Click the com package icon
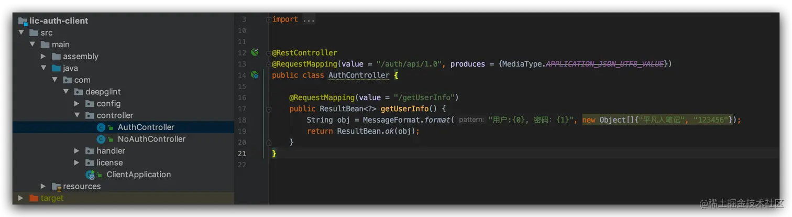Screen dimensions: 792x217 point(67,80)
